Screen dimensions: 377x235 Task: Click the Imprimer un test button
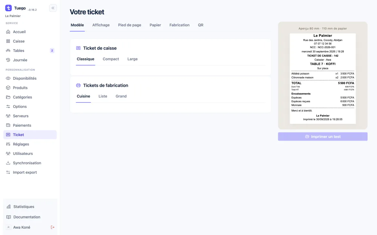[x=323, y=137]
